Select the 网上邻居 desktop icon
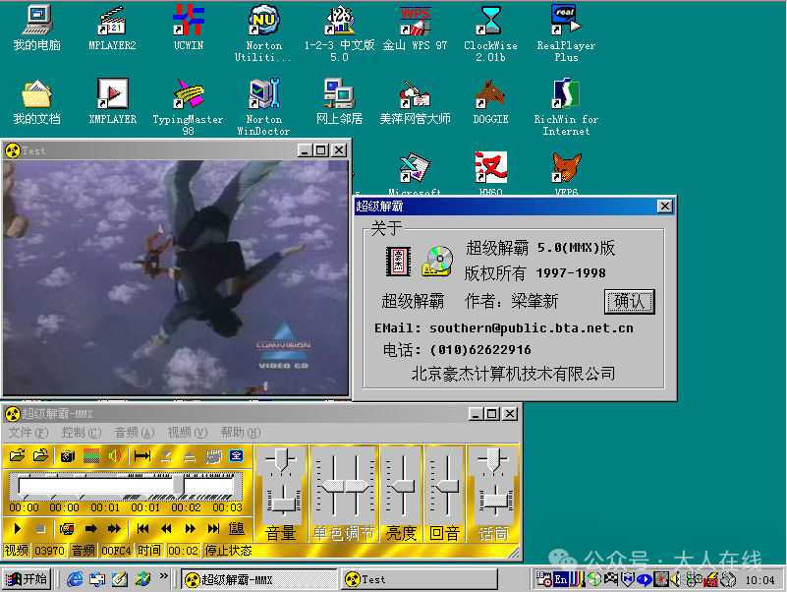Viewport: 787px width, 592px height. (x=339, y=102)
